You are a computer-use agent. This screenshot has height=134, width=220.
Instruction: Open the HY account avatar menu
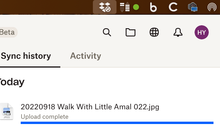coord(202,32)
